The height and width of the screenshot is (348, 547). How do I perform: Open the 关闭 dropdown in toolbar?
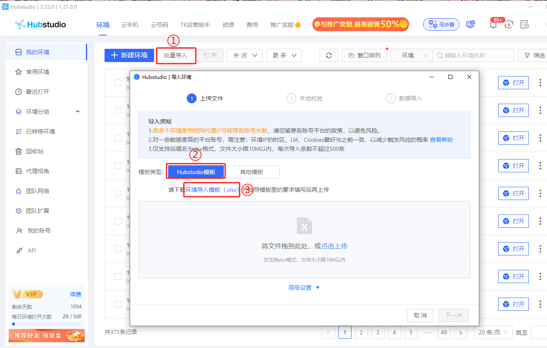pyautogui.click(x=245, y=55)
